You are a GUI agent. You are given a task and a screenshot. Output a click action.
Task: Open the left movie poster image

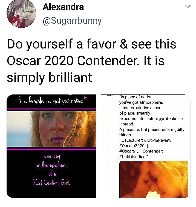[x=51, y=146]
